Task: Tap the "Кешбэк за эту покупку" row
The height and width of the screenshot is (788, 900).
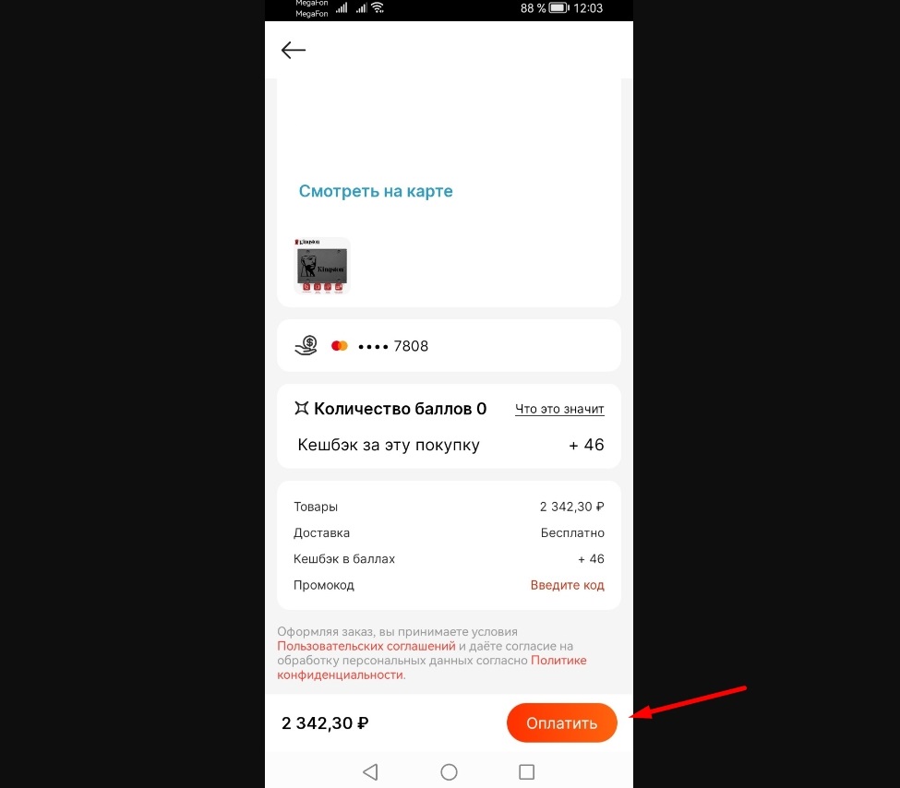Action: (x=449, y=445)
